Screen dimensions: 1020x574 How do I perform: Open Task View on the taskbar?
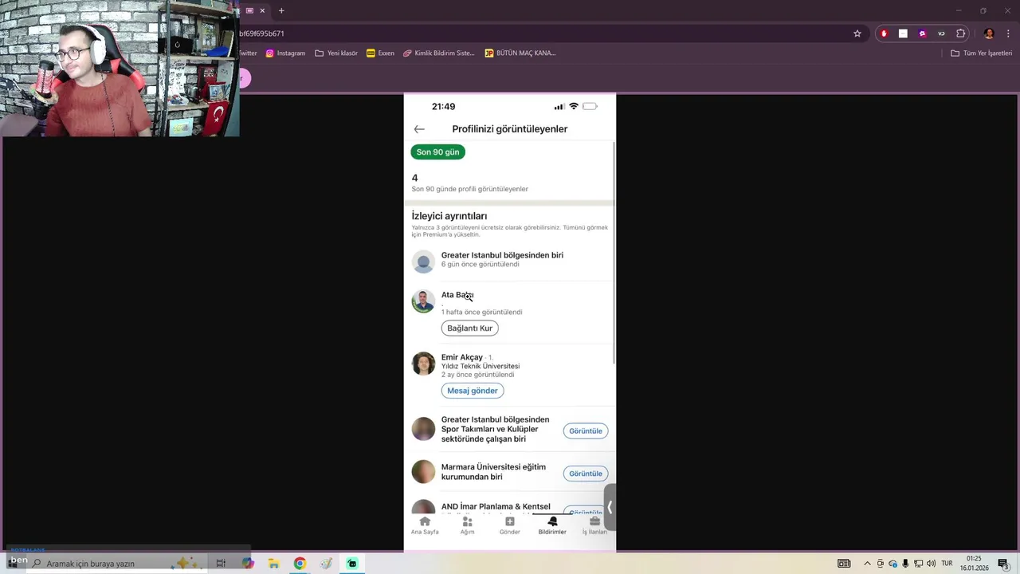(221, 564)
